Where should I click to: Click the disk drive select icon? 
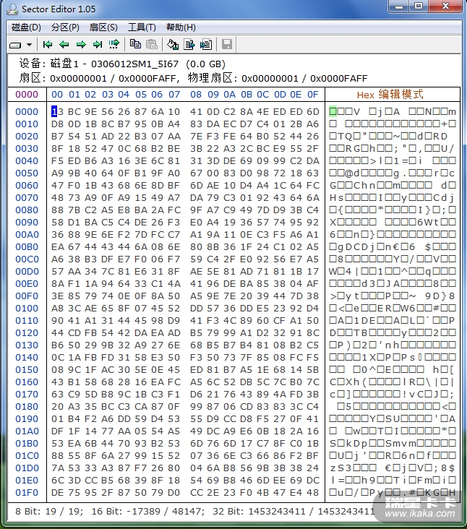[15, 45]
